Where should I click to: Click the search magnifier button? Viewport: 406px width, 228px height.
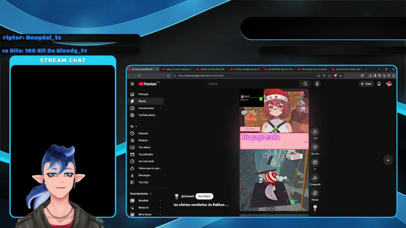point(305,84)
